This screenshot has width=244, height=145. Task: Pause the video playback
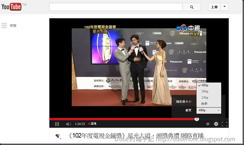tap(57, 124)
